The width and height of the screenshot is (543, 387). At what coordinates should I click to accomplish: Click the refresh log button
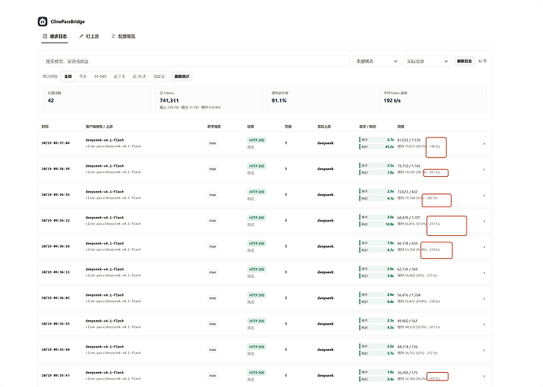(464, 61)
